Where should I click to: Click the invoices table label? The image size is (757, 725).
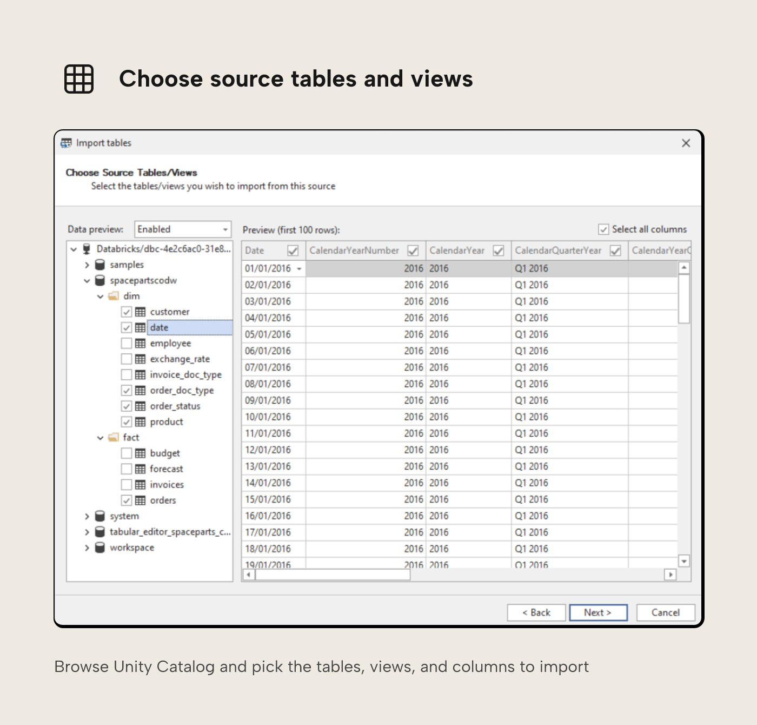[167, 484]
